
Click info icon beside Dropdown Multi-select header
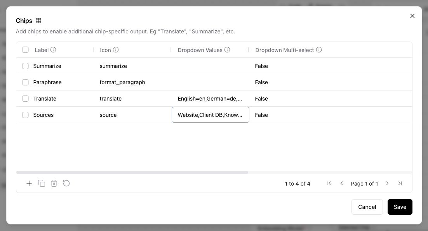319,50
